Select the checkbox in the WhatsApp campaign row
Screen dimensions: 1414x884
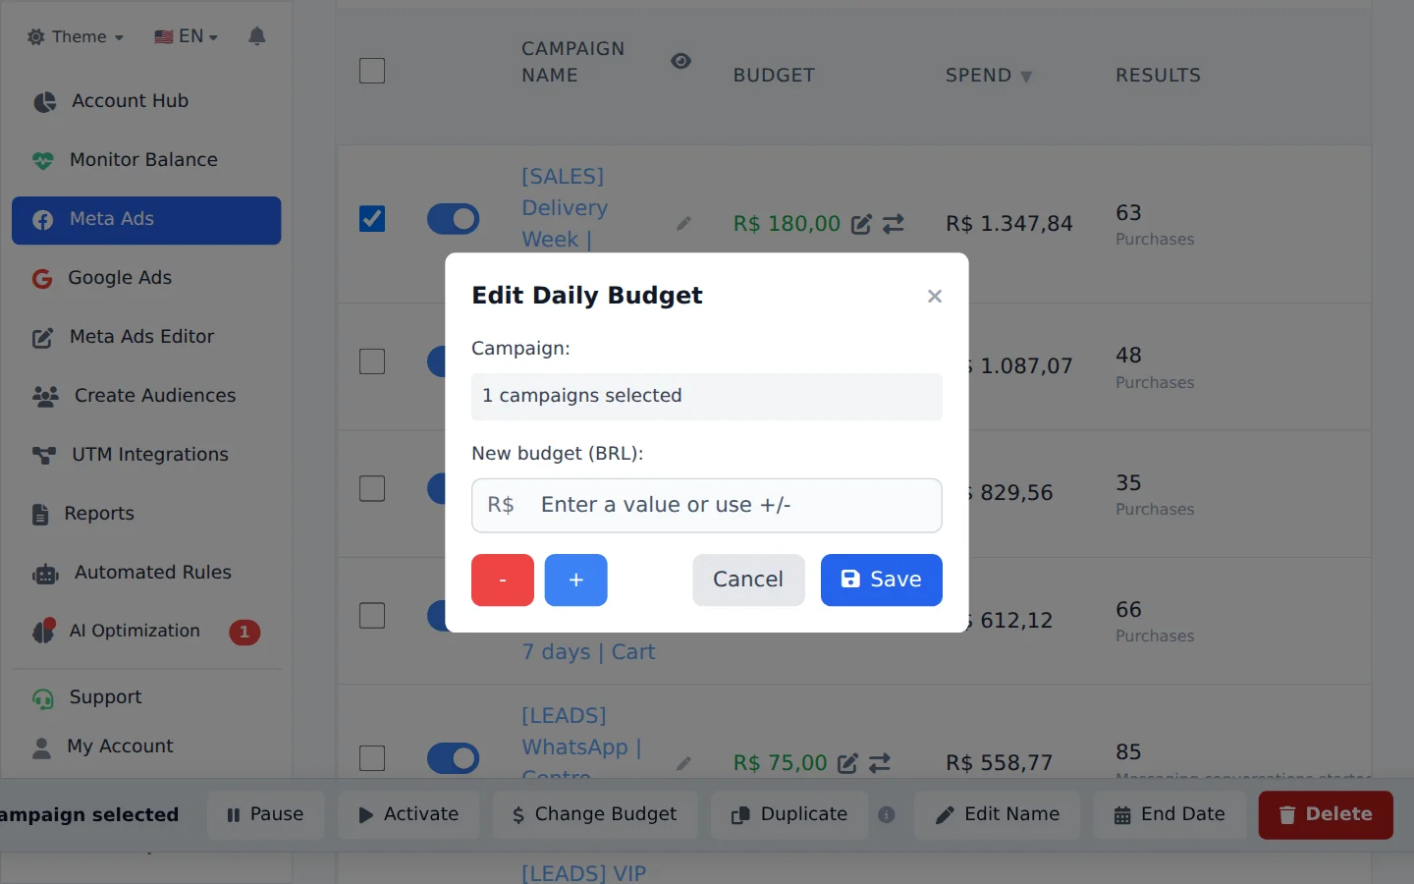pyautogui.click(x=372, y=758)
